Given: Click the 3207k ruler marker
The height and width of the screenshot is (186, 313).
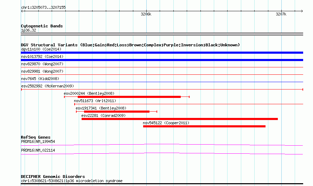Looking at the screenshot, I should click(x=281, y=14).
